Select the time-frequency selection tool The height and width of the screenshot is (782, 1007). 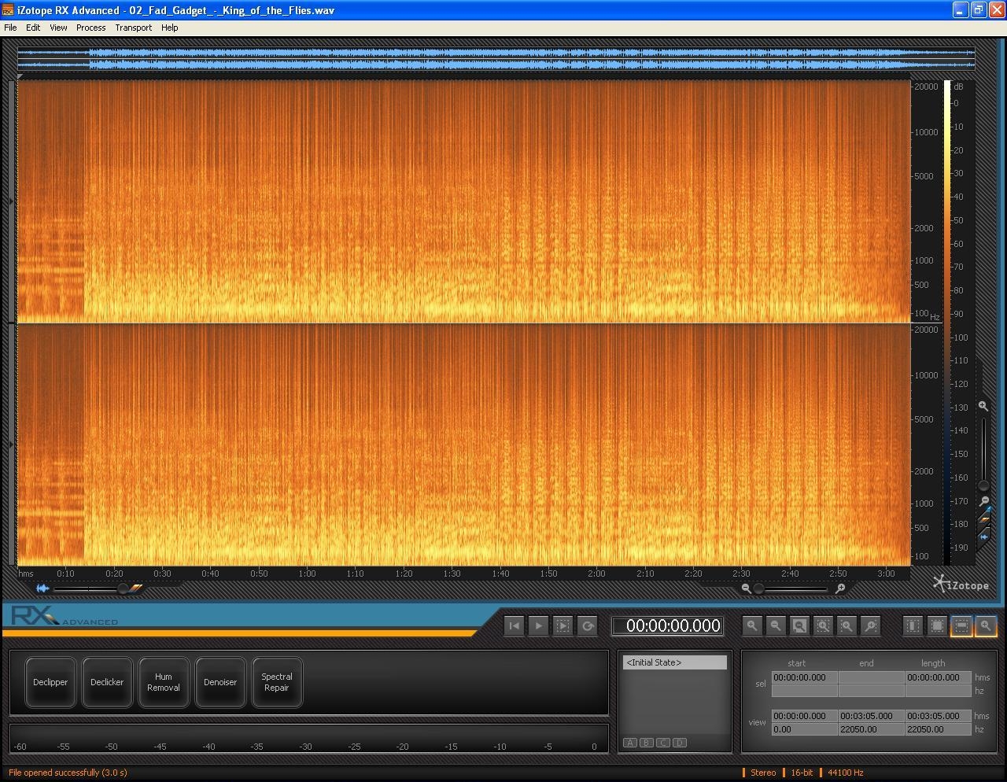point(937,625)
